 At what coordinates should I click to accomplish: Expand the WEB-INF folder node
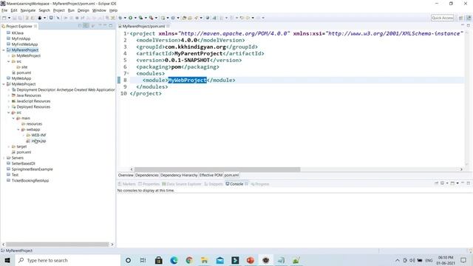point(23,135)
